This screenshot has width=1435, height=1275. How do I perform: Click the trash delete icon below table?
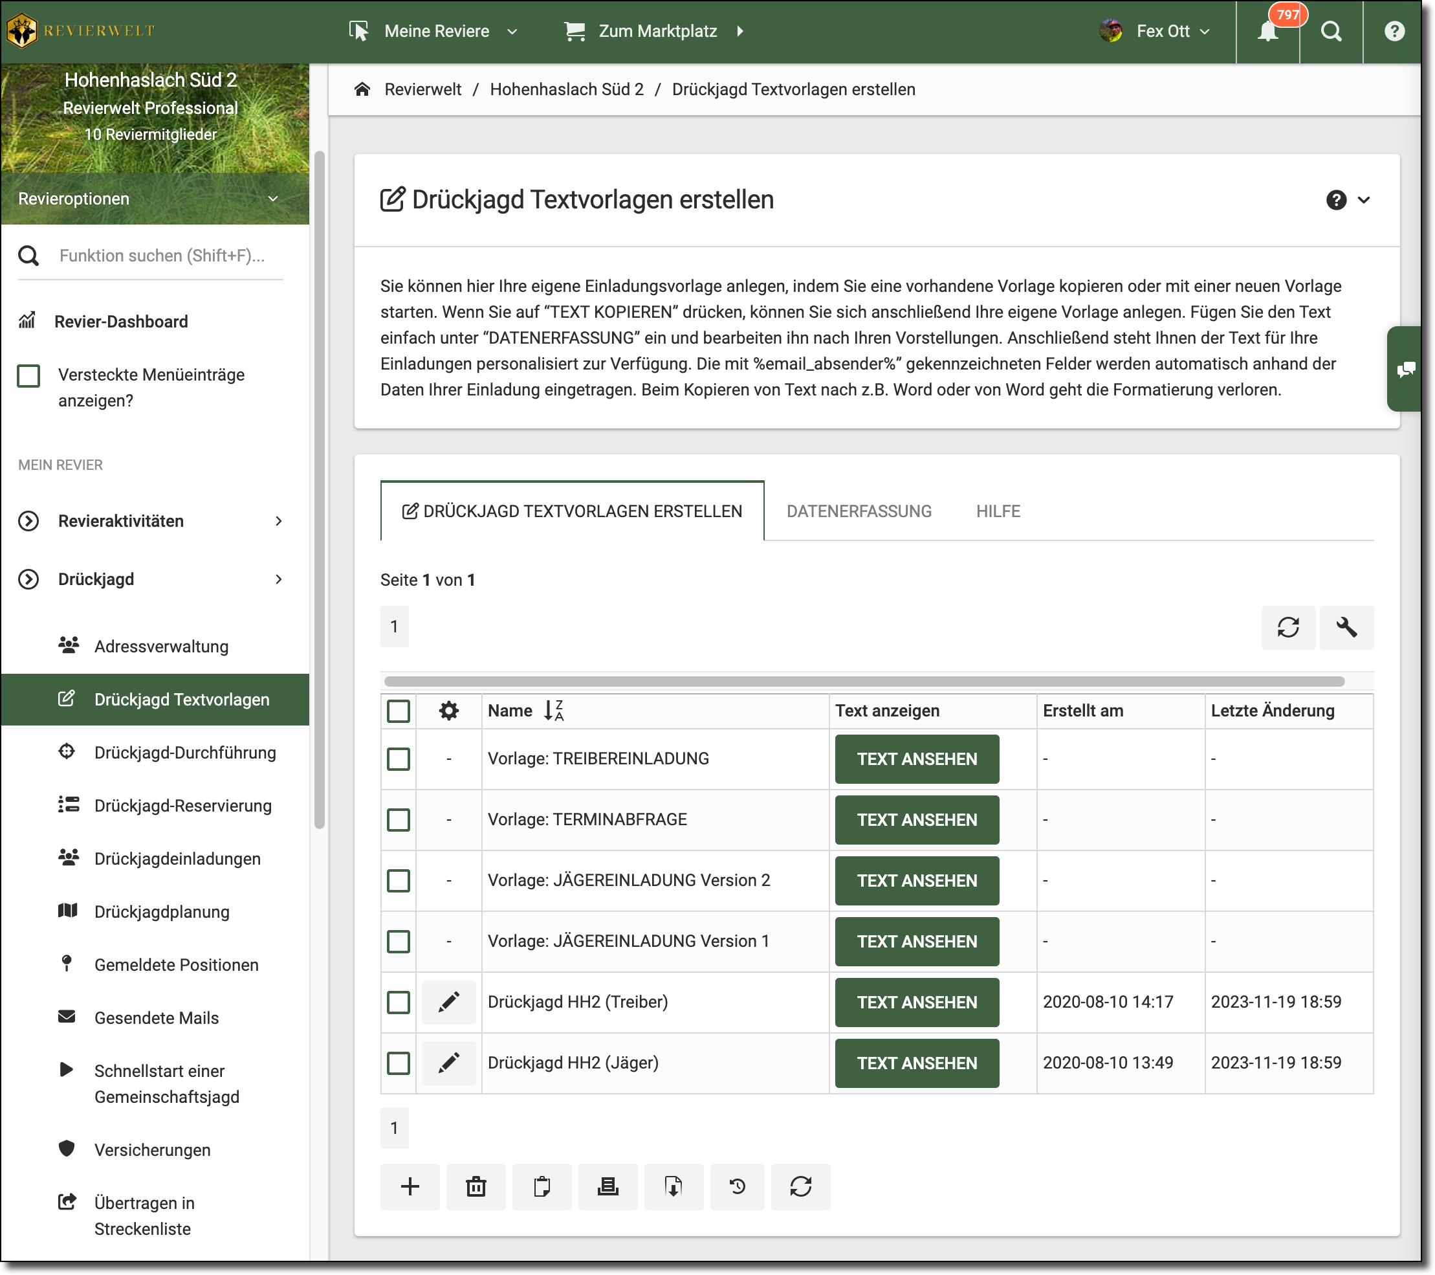476,1186
